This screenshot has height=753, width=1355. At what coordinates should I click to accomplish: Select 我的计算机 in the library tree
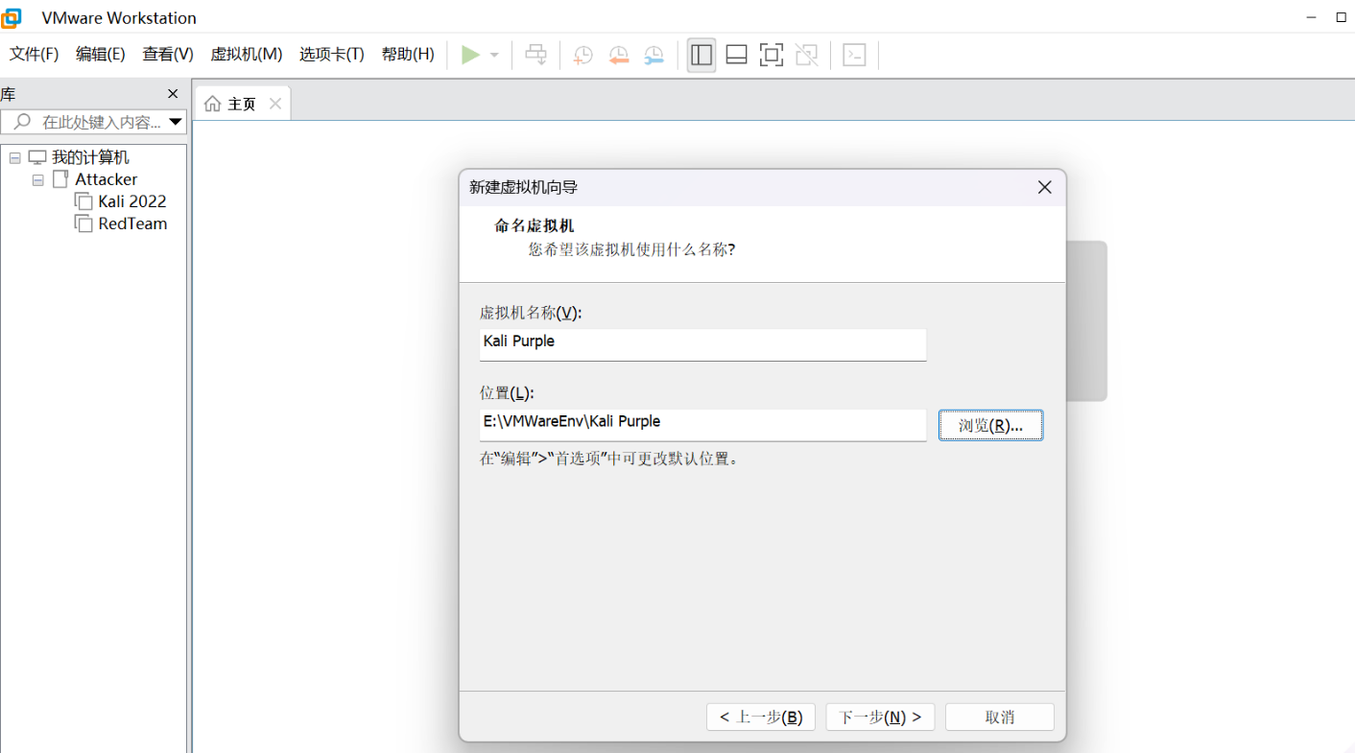(90, 157)
